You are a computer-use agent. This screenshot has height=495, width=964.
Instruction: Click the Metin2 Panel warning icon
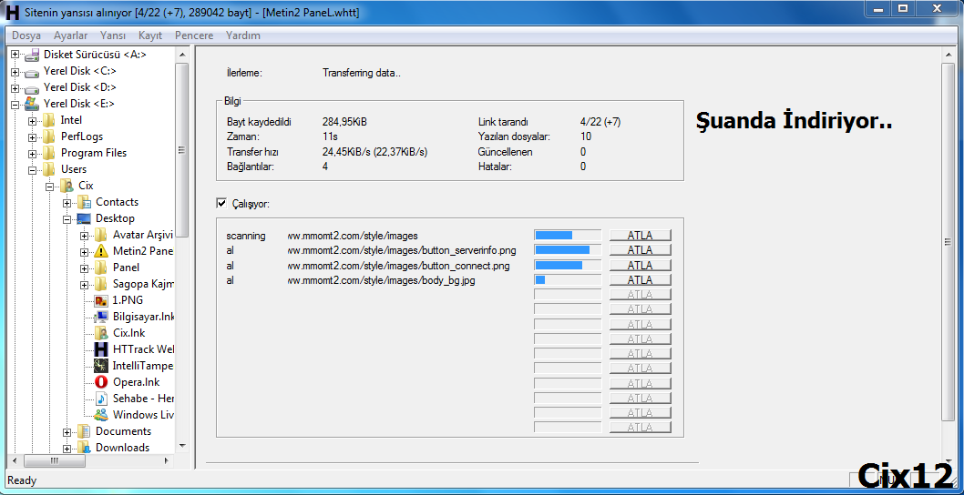(101, 251)
